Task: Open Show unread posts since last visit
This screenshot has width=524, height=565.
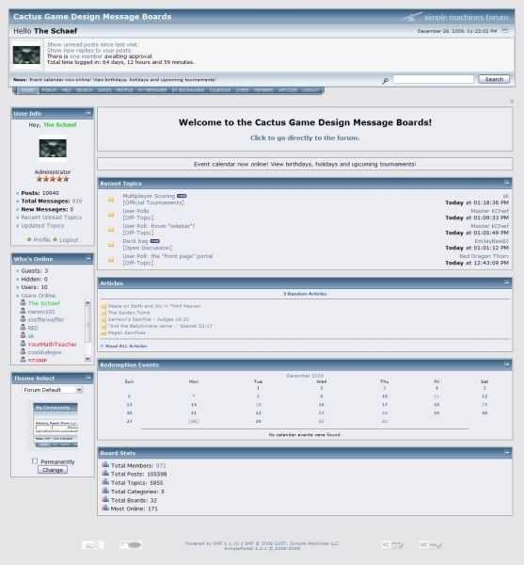Action: pyautogui.click(x=92, y=44)
